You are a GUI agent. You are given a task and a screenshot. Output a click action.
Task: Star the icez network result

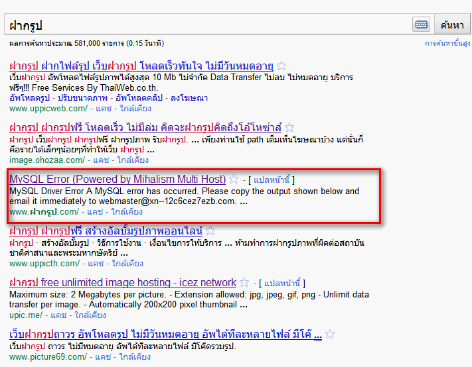(x=244, y=282)
